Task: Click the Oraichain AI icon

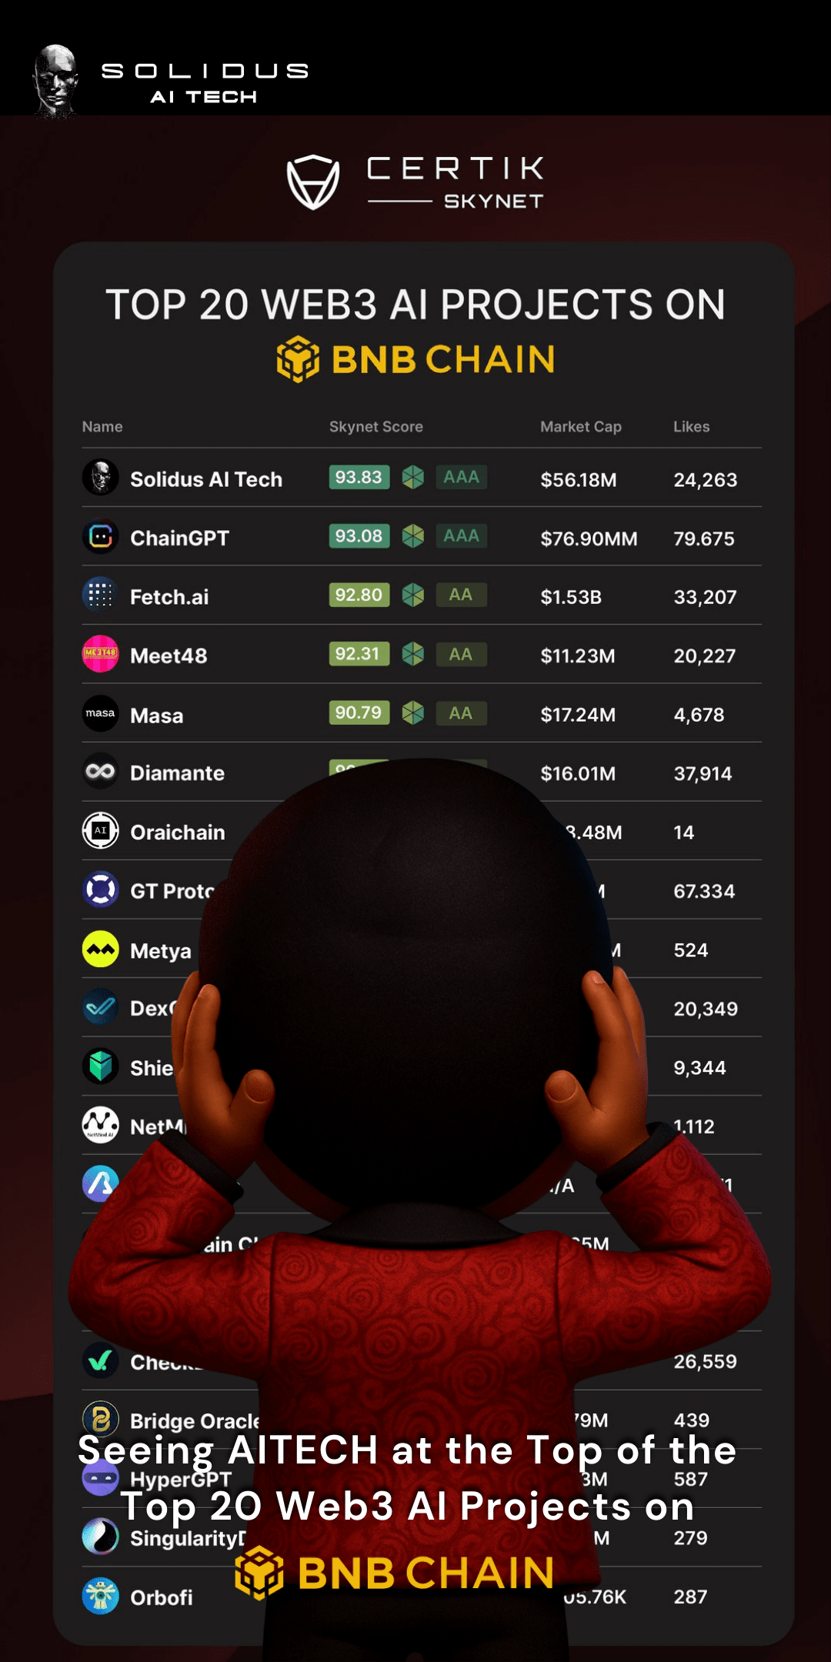Action: click(101, 830)
